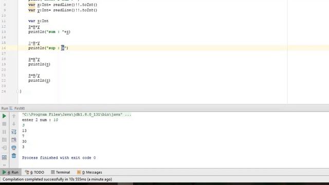Click the Down stack trace arrow
Viewport: 329px width, 185px height.
[14, 124]
